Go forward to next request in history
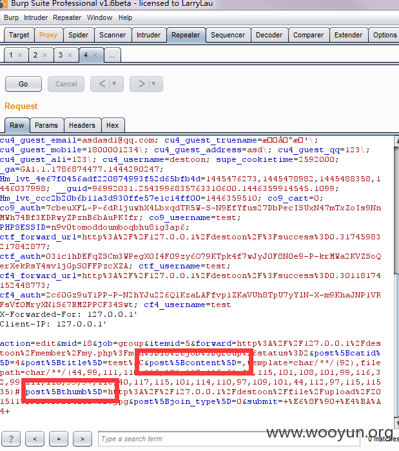Image resolution: width=399 pixels, height=451 pixels. pos(141,84)
